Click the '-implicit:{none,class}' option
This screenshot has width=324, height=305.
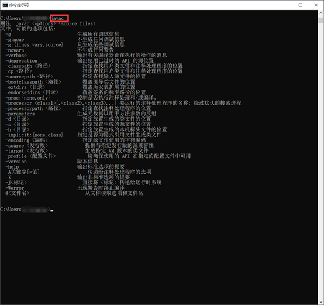(35, 135)
